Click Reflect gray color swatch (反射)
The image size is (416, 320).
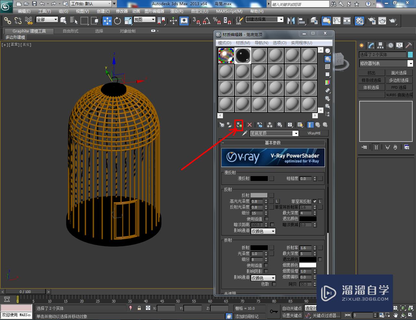coord(259,195)
